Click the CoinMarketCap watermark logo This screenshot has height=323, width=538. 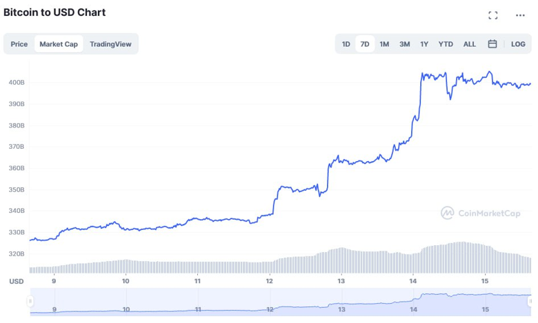click(x=481, y=213)
